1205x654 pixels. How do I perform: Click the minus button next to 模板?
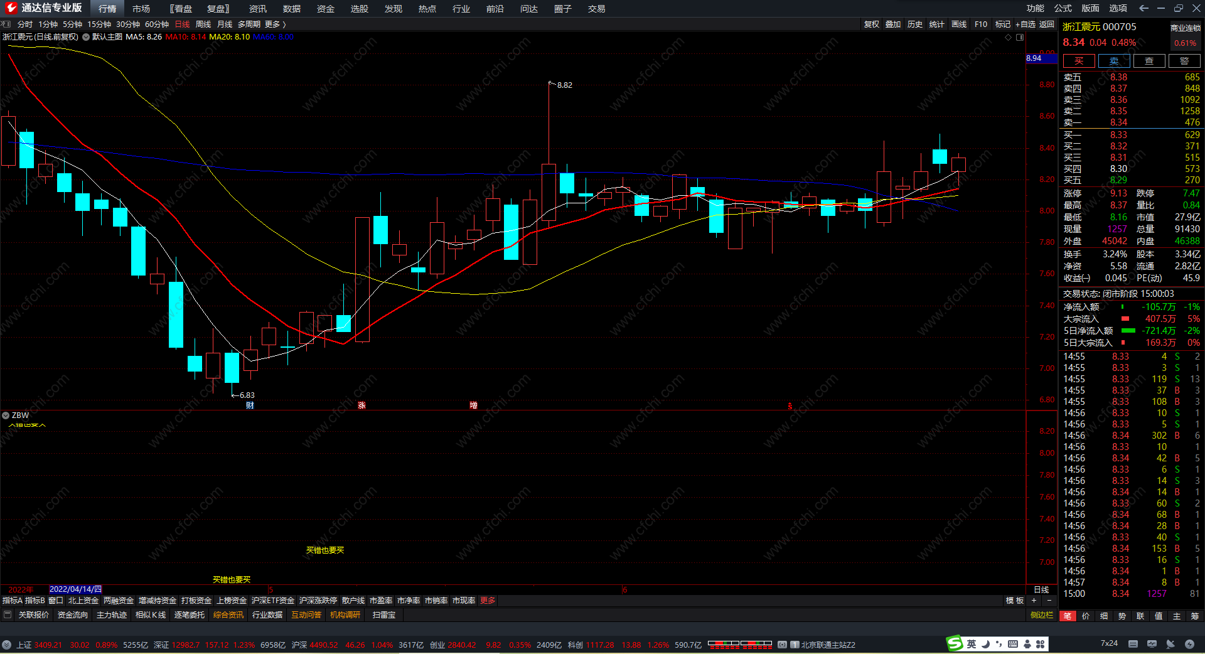coord(1049,601)
